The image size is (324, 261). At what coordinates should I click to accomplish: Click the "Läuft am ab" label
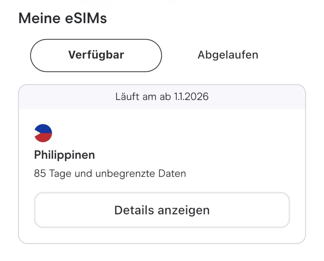click(143, 97)
